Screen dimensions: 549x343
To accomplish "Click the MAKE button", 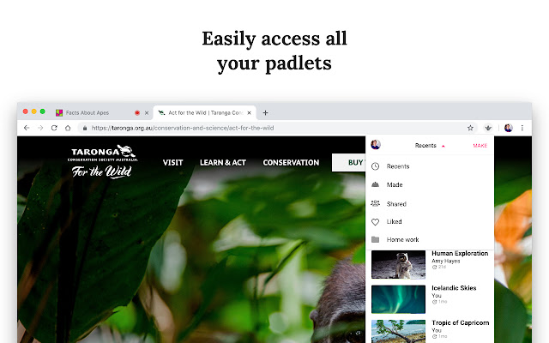I will [x=480, y=146].
